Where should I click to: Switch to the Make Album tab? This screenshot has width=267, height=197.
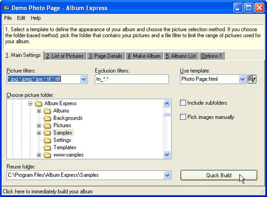(144, 56)
